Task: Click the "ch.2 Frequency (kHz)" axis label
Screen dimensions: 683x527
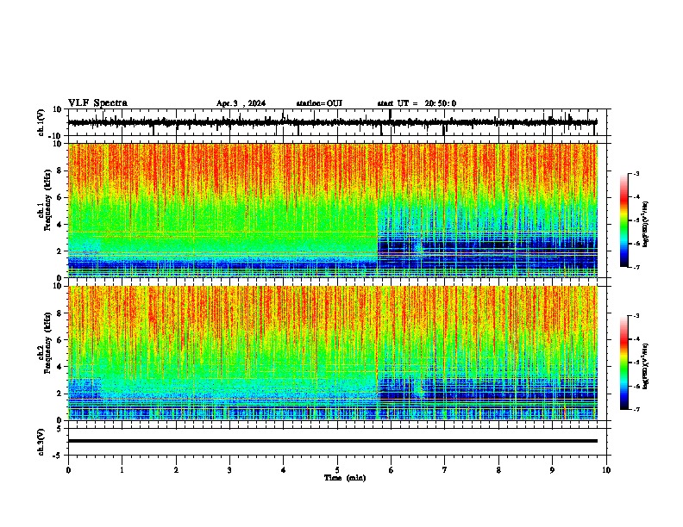Action: pos(47,343)
